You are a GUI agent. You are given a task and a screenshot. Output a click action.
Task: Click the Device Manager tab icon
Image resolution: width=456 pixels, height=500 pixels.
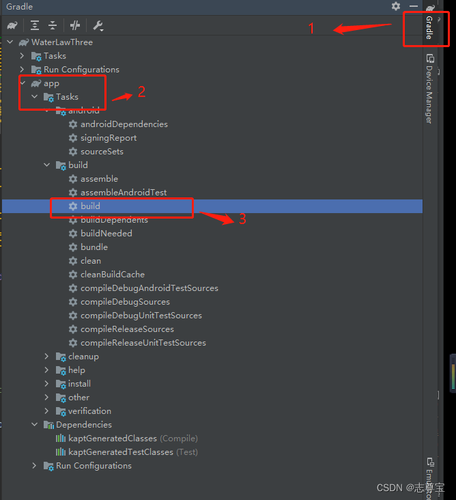coord(430,59)
